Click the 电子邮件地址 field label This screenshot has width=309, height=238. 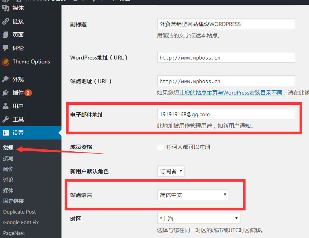pyautogui.click(x=87, y=115)
